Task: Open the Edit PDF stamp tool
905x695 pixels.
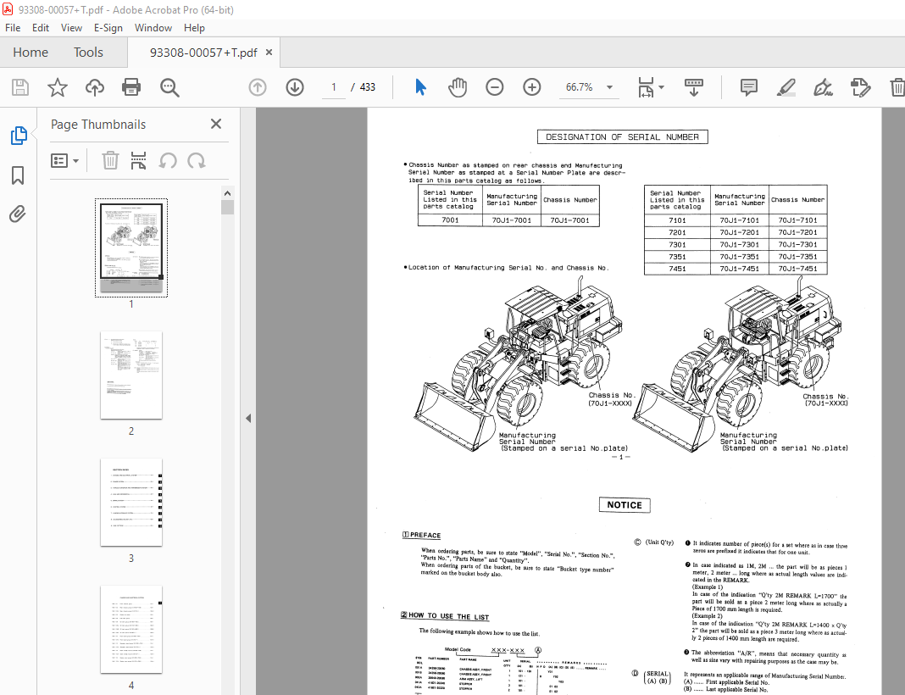Action: tap(860, 87)
